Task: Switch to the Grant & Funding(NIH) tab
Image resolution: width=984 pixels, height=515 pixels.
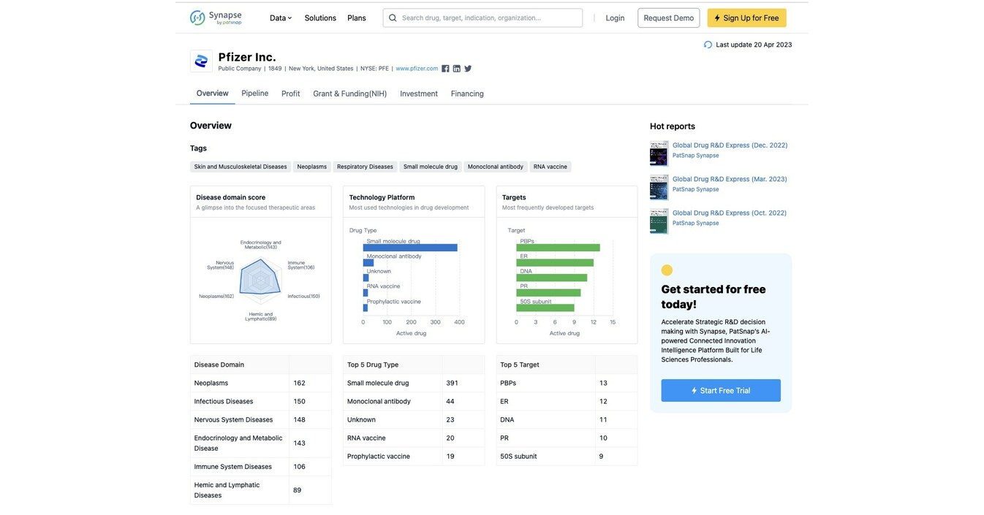Action: 350,92
